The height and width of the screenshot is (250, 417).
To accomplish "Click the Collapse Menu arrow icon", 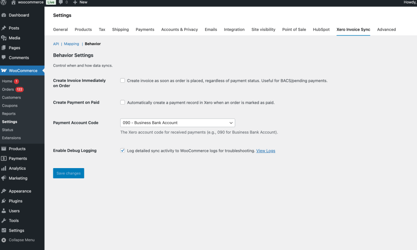I will pos(4,240).
